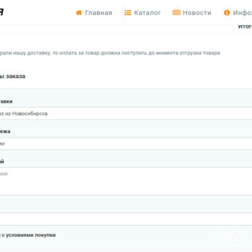Click the delivery payment notice text
The height and width of the screenshot is (252, 252).
110,53
